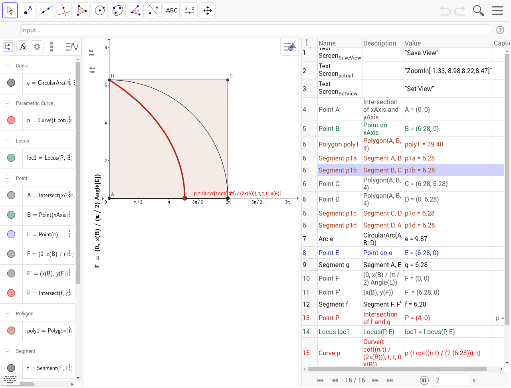Image resolution: width=511 pixels, height=388 pixels.
Task: Select the Curve p protocol row
Action: [403, 353]
